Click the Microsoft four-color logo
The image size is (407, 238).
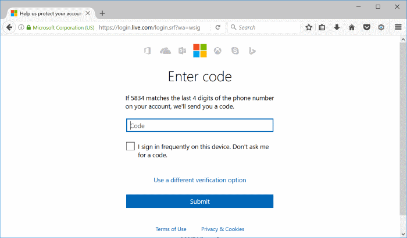[x=200, y=51]
